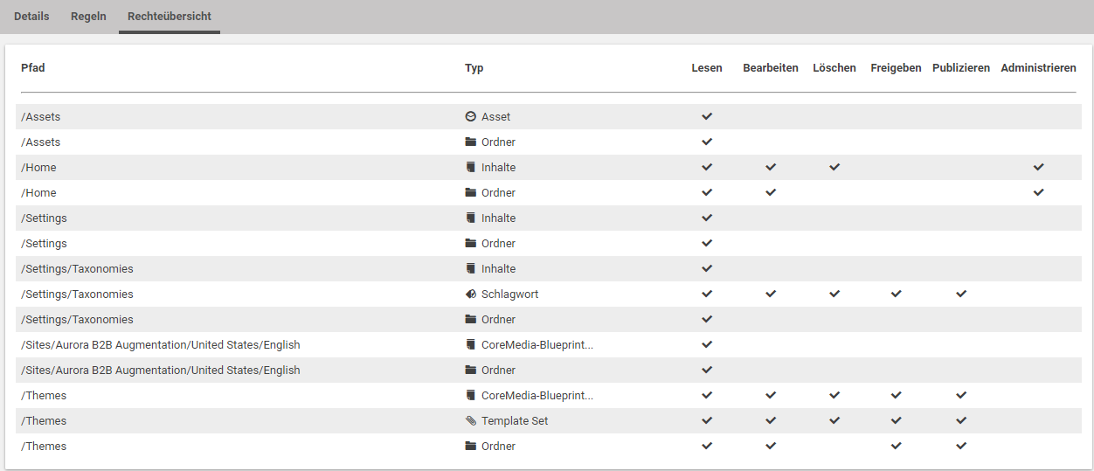Click the Inhalte icon in /Settings/Taxonomies row
1094x471 pixels.
471,269
